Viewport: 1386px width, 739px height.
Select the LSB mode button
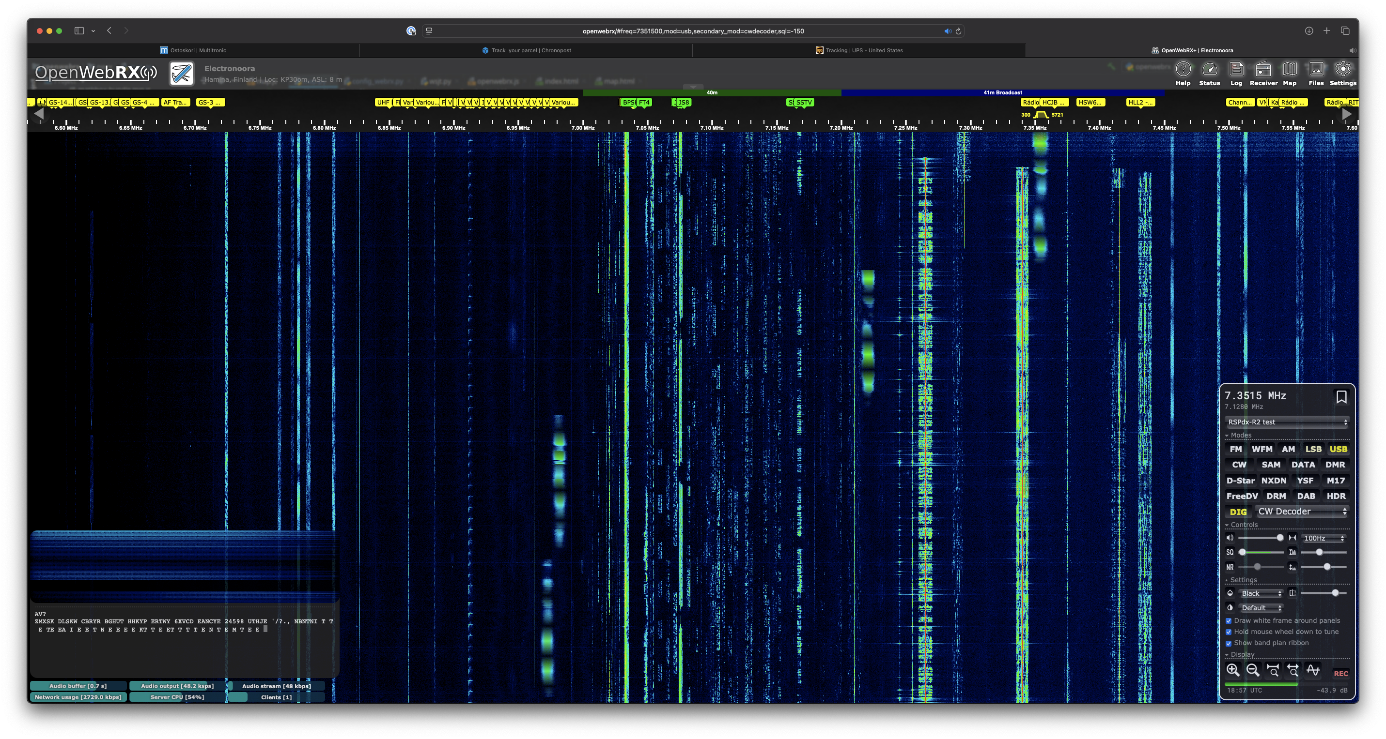tap(1313, 449)
